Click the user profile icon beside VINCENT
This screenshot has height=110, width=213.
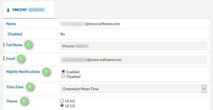pos(8,10)
